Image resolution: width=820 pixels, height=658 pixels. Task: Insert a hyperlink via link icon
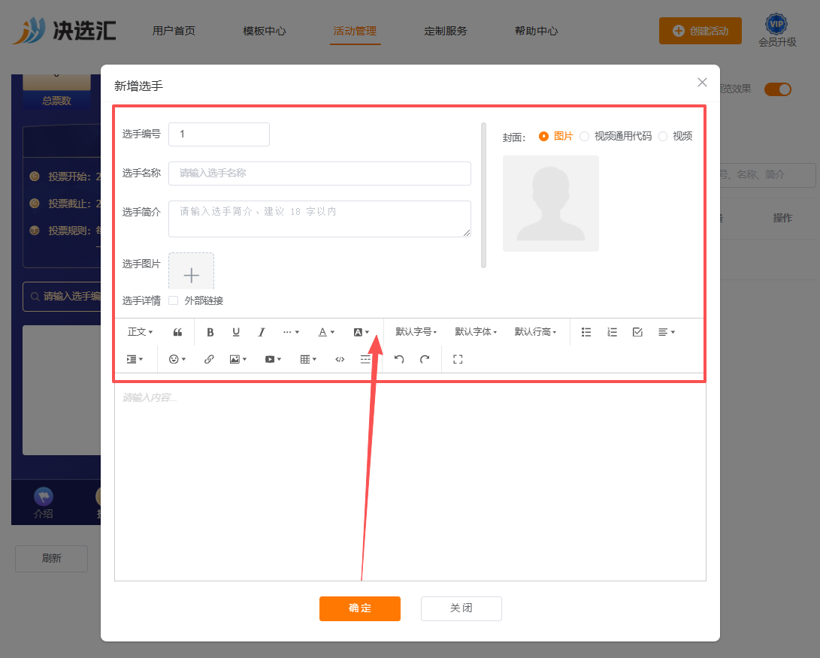[x=209, y=359]
